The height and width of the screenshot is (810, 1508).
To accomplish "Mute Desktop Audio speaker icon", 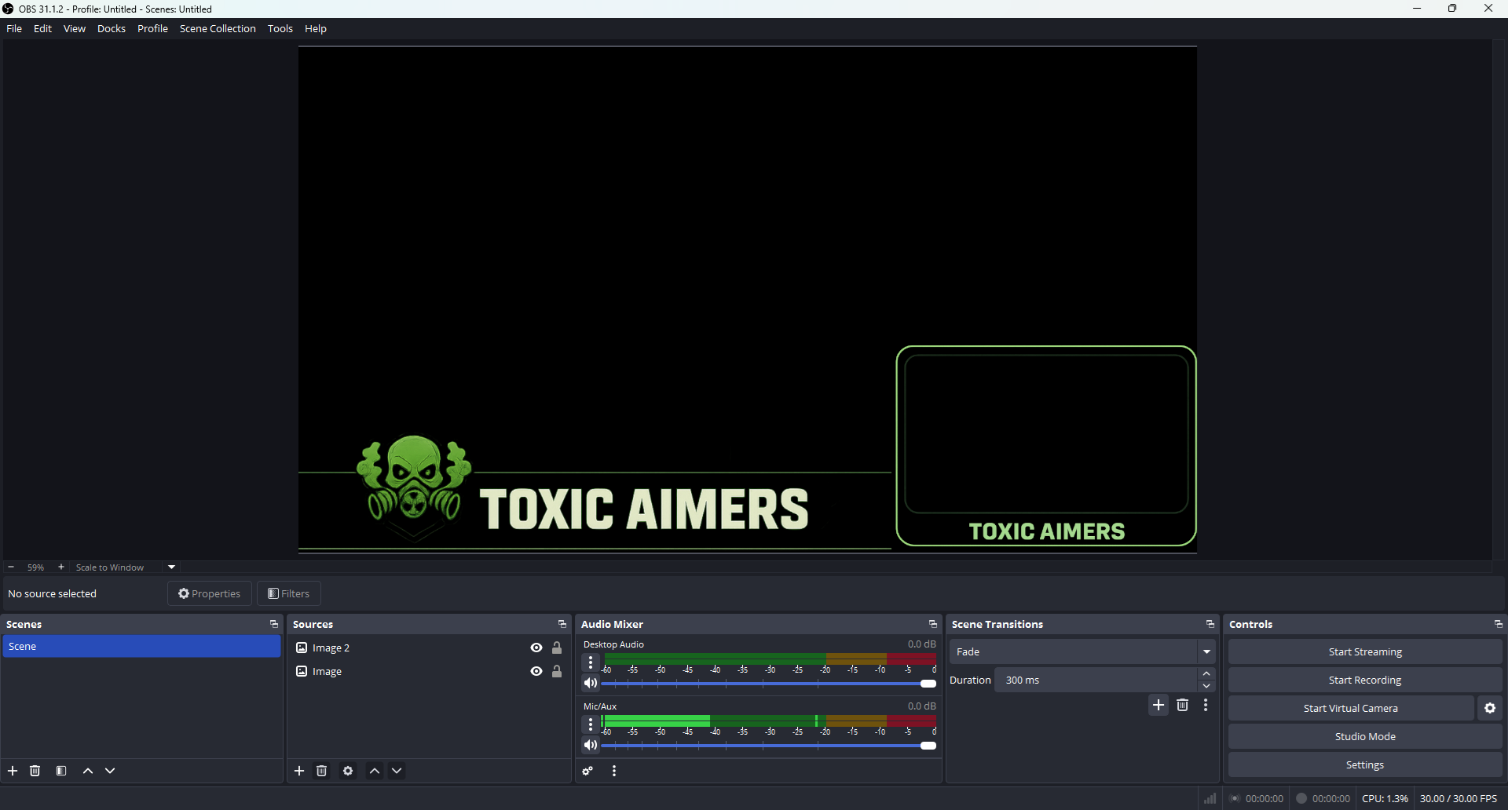I will pos(591,683).
